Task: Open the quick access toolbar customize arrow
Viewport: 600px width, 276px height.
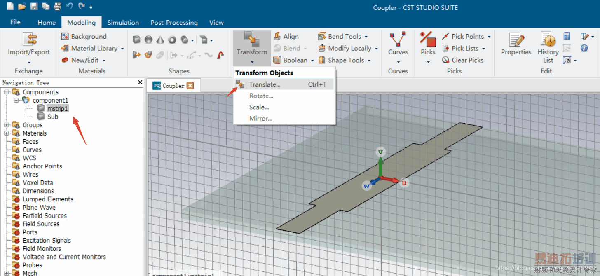Action: (91, 7)
